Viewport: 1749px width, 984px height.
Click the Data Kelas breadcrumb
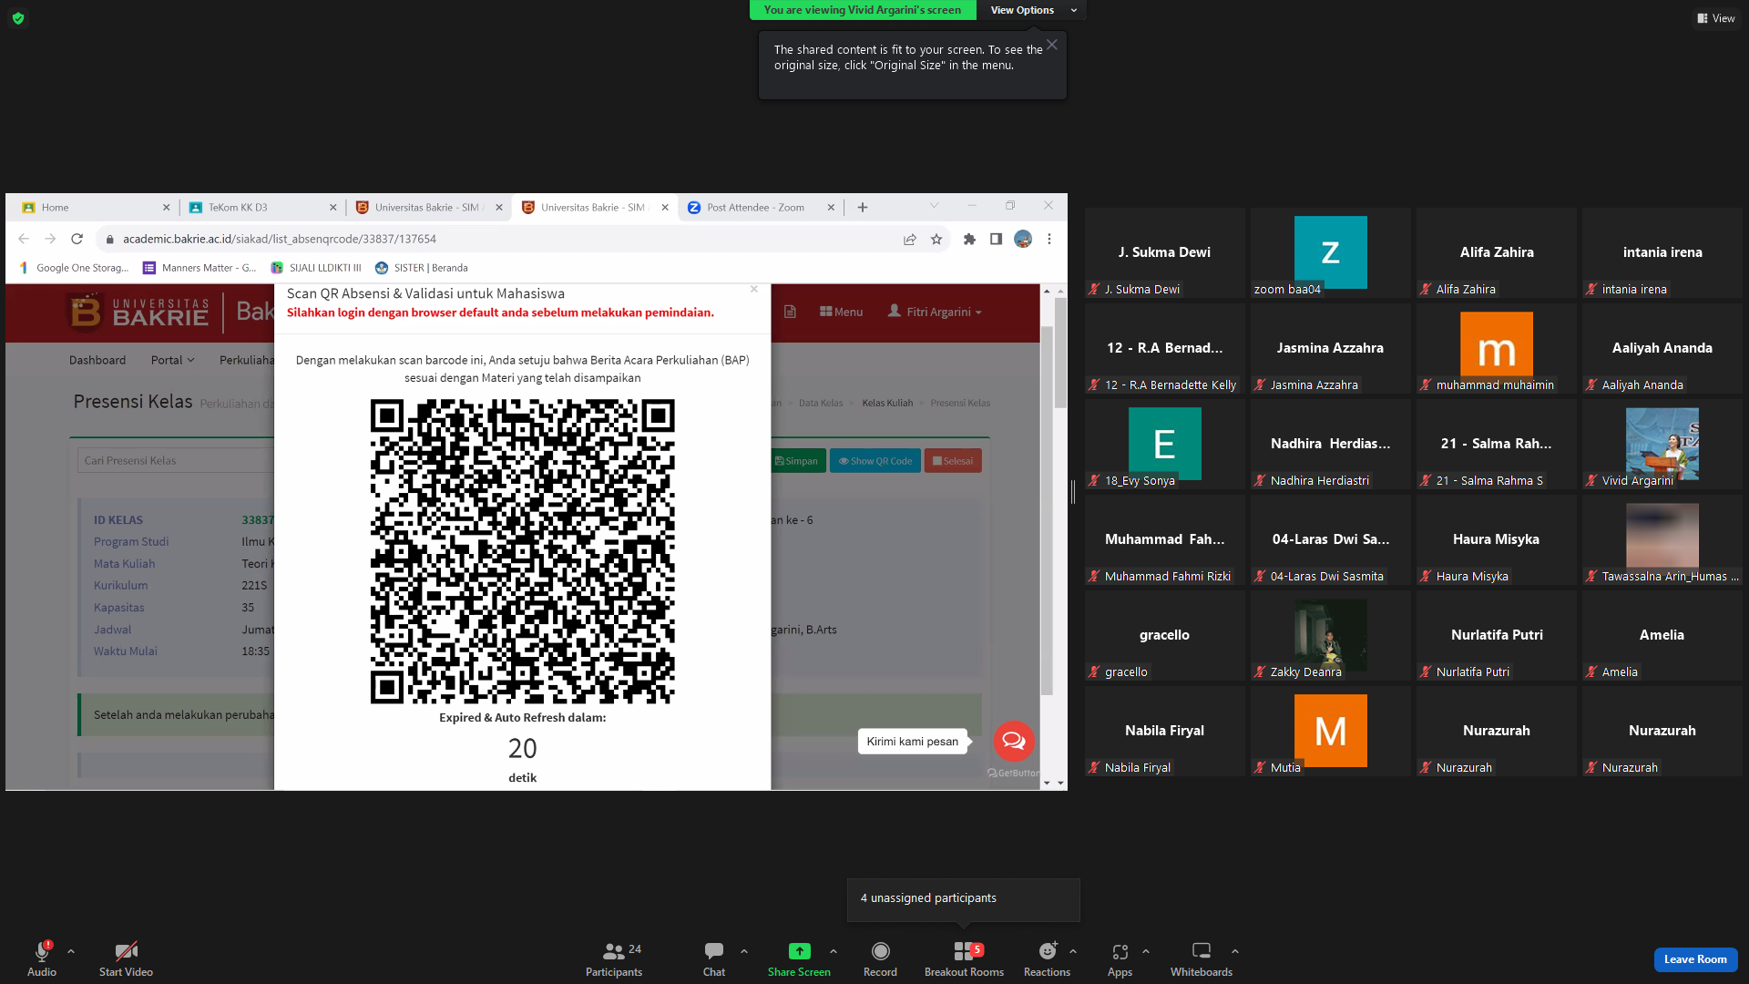tap(821, 403)
